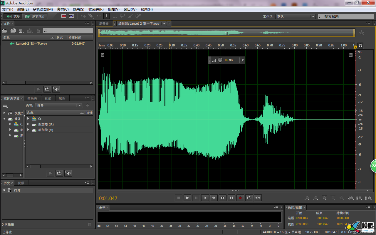Select the Marquee Selection tool
Viewport: 376px width, 235px height.
(115, 16)
